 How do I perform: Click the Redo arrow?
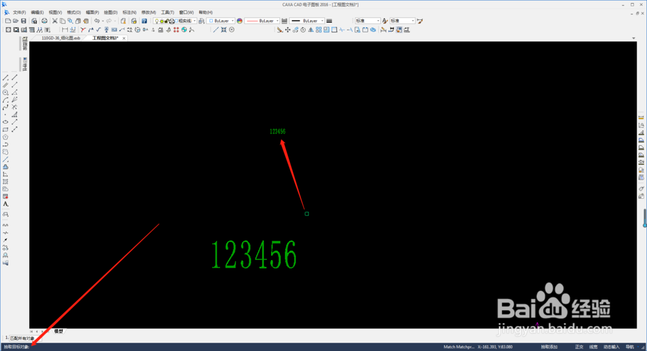pyautogui.click(x=109, y=21)
